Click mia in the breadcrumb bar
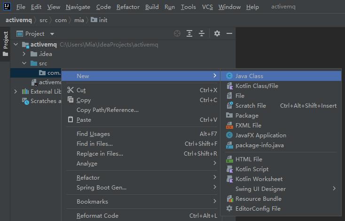The image size is (345, 221). [x=79, y=20]
